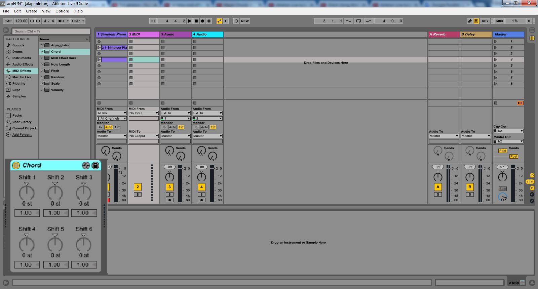Click the Session Record circle button
This screenshot has width=538, height=289.
[x=236, y=21]
